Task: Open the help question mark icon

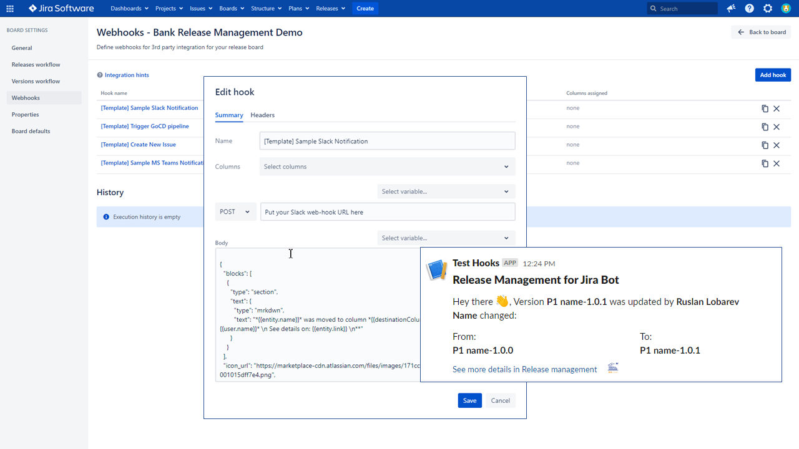Action: point(749,9)
